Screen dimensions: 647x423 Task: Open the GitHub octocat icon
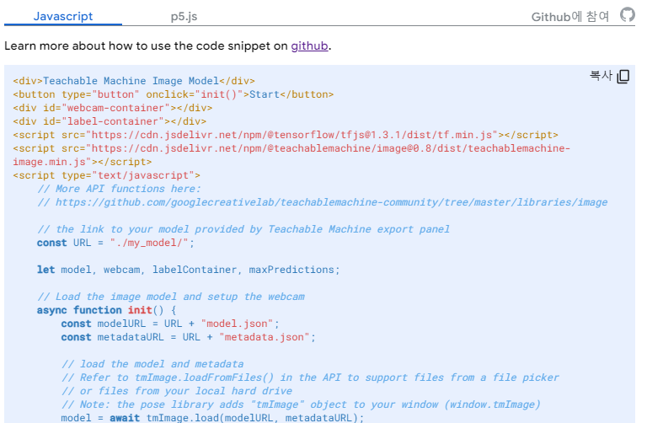[627, 15]
